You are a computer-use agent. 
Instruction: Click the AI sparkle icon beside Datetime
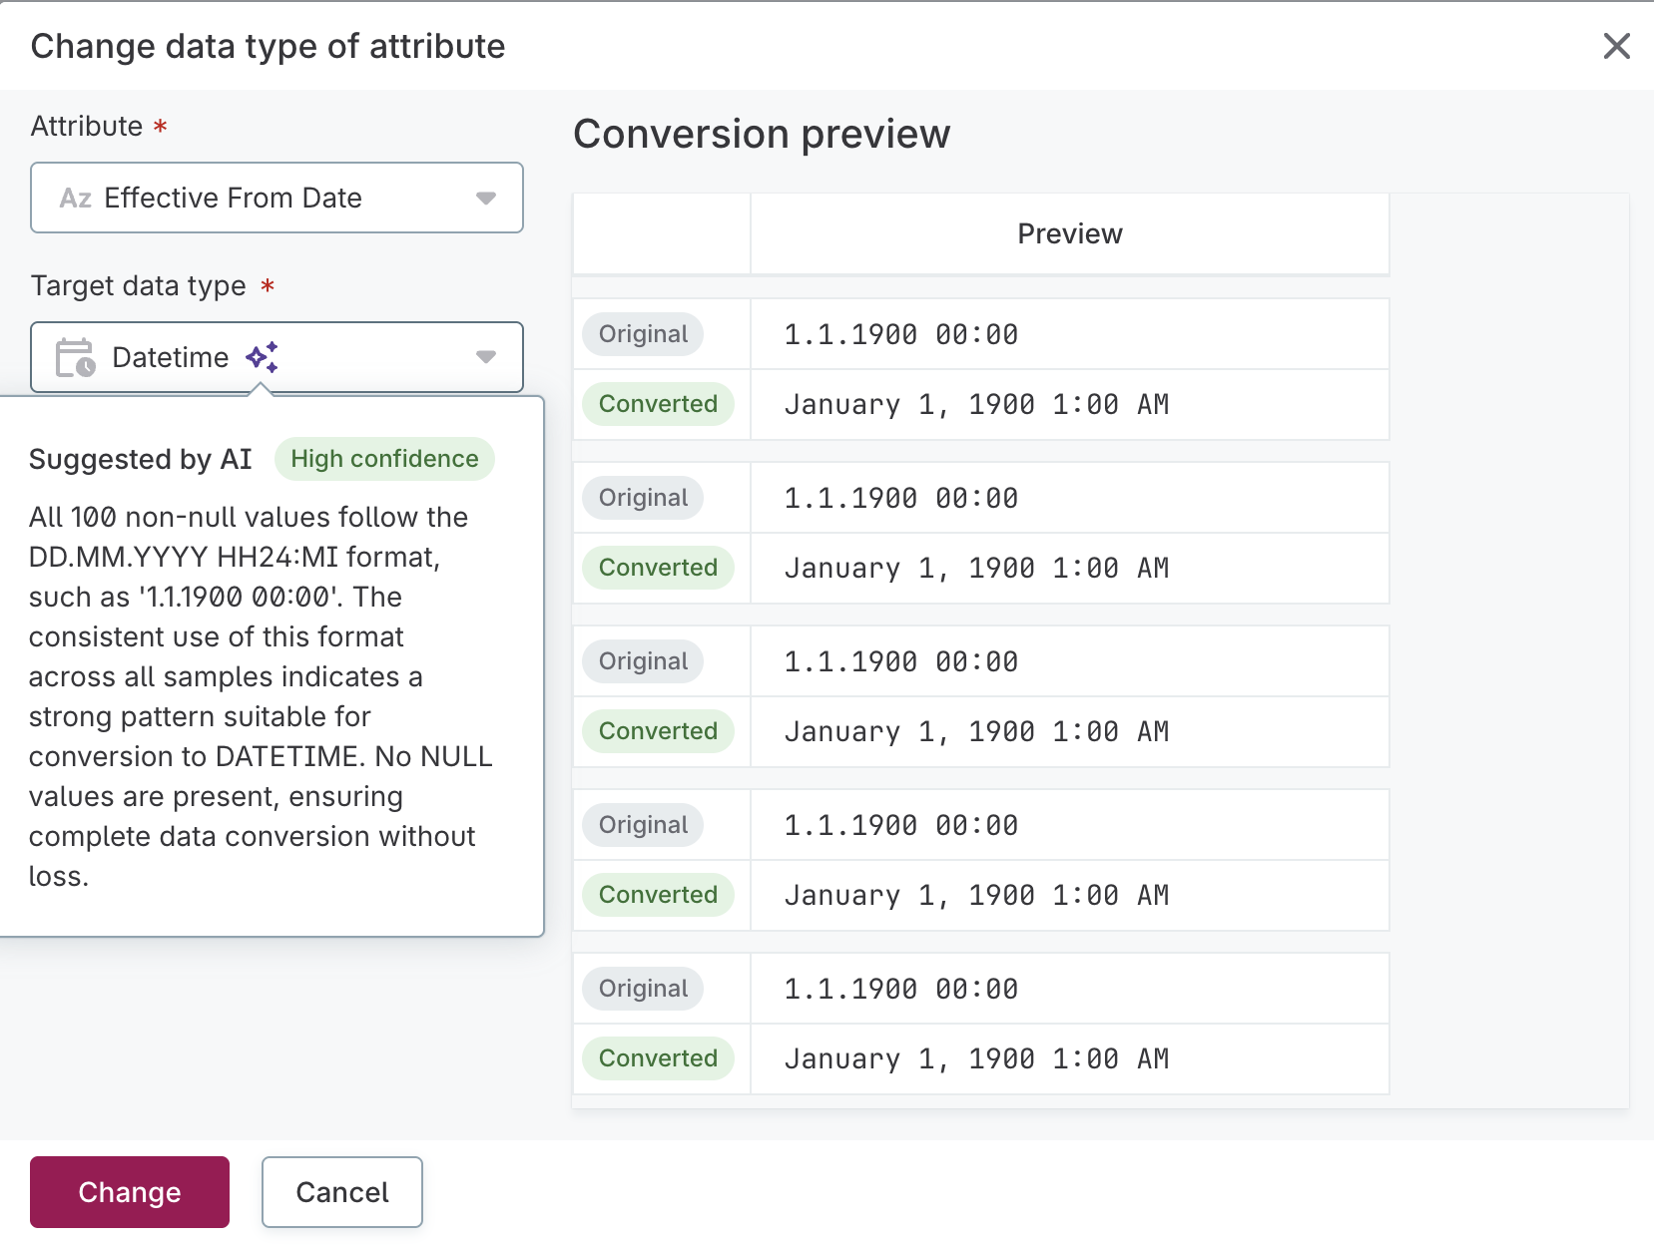pyautogui.click(x=262, y=357)
